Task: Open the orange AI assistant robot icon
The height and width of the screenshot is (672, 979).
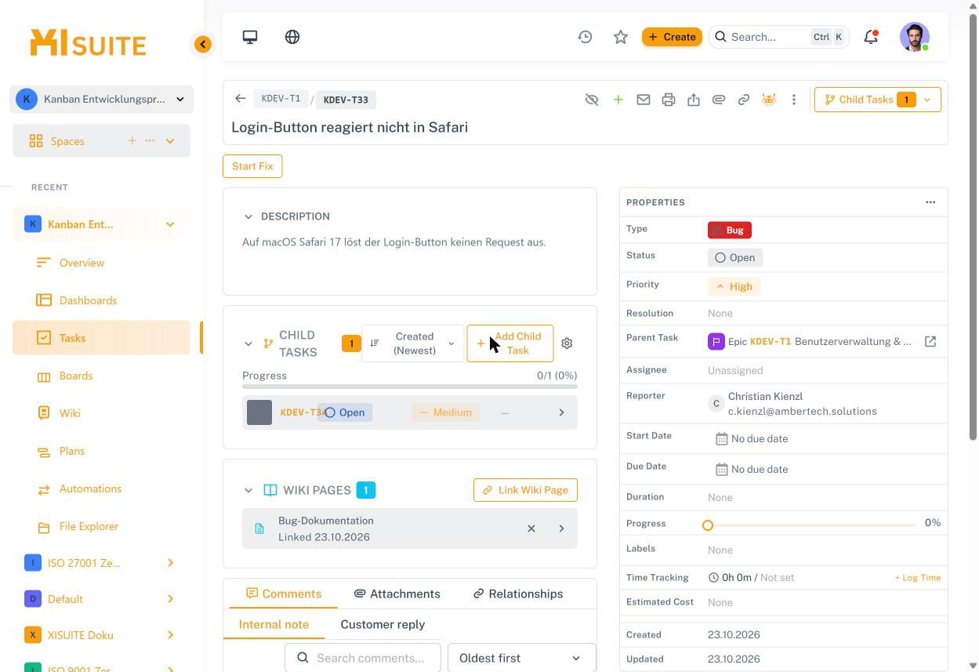Action: tap(769, 100)
